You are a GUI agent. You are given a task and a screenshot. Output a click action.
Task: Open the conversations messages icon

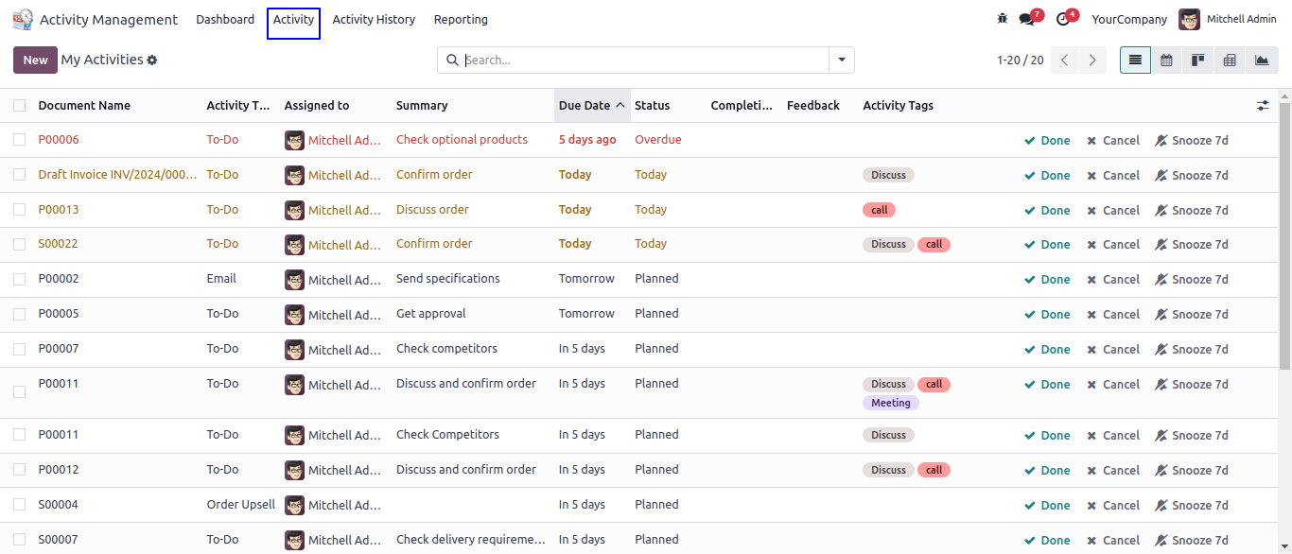pyautogui.click(x=1027, y=19)
